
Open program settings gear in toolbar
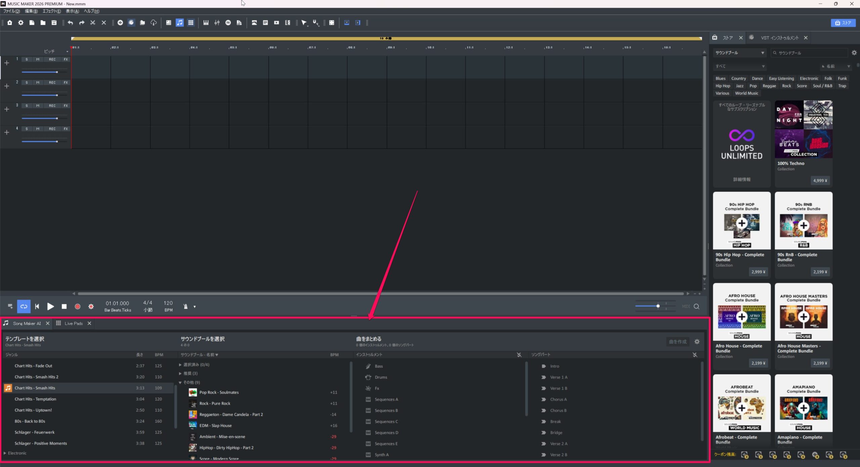click(x=21, y=22)
